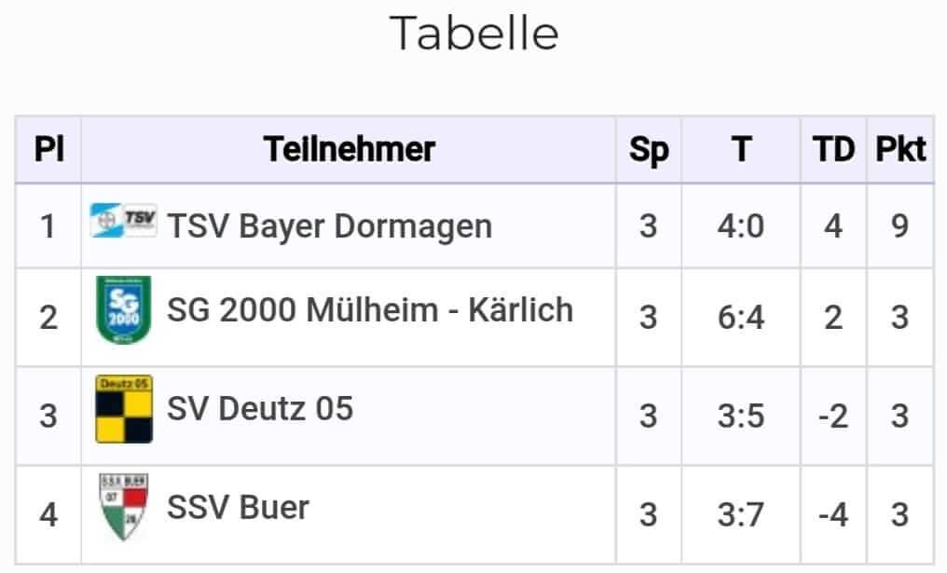
Task: Open SSV Buer team name
Action: tap(238, 507)
